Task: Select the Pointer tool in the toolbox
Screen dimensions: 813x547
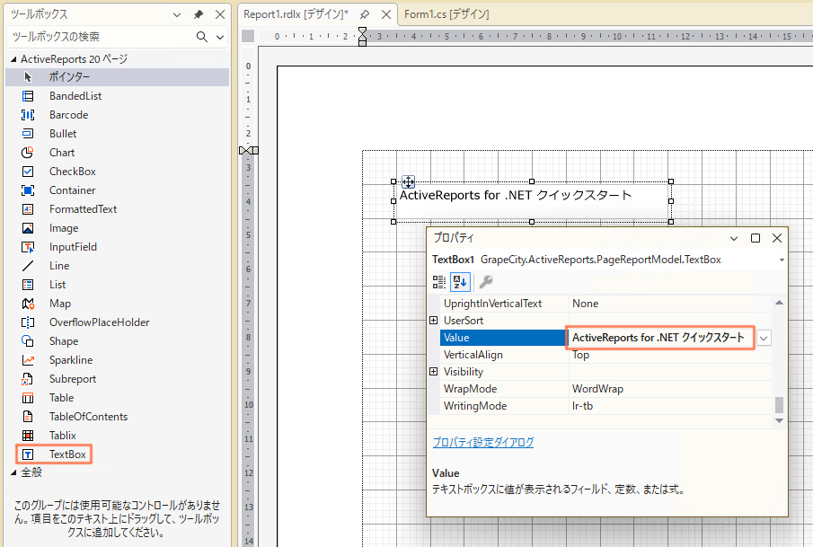Action: pos(117,76)
